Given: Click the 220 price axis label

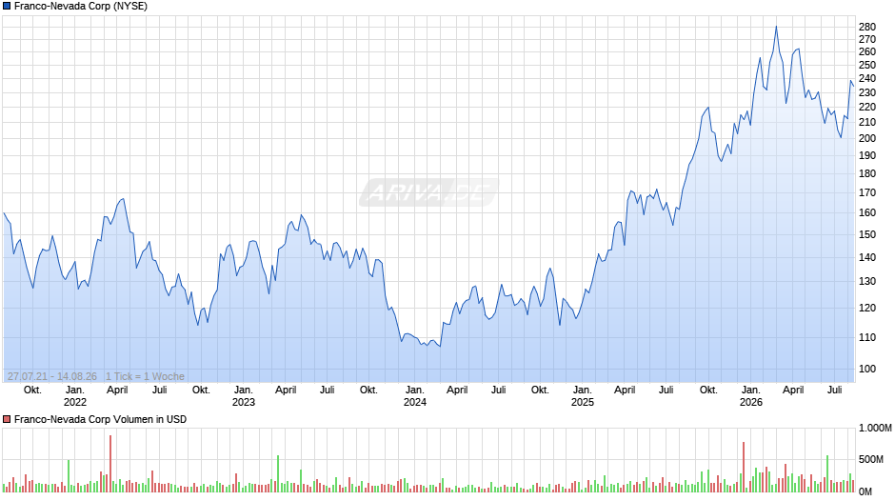Looking at the screenshot, I should click(867, 107).
